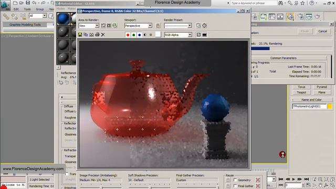This screenshot has height=189, width=336.
Task: Click the Go to End playback button
Action: [307, 179]
